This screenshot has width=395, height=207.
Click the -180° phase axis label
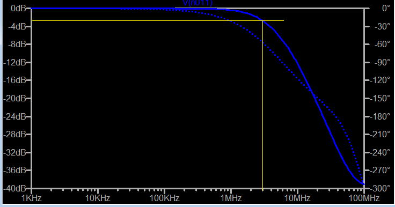pyautogui.click(x=380, y=116)
